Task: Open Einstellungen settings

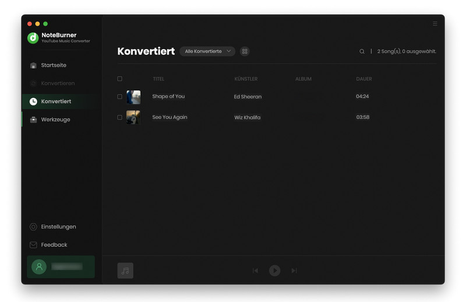Action: [58, 227]
